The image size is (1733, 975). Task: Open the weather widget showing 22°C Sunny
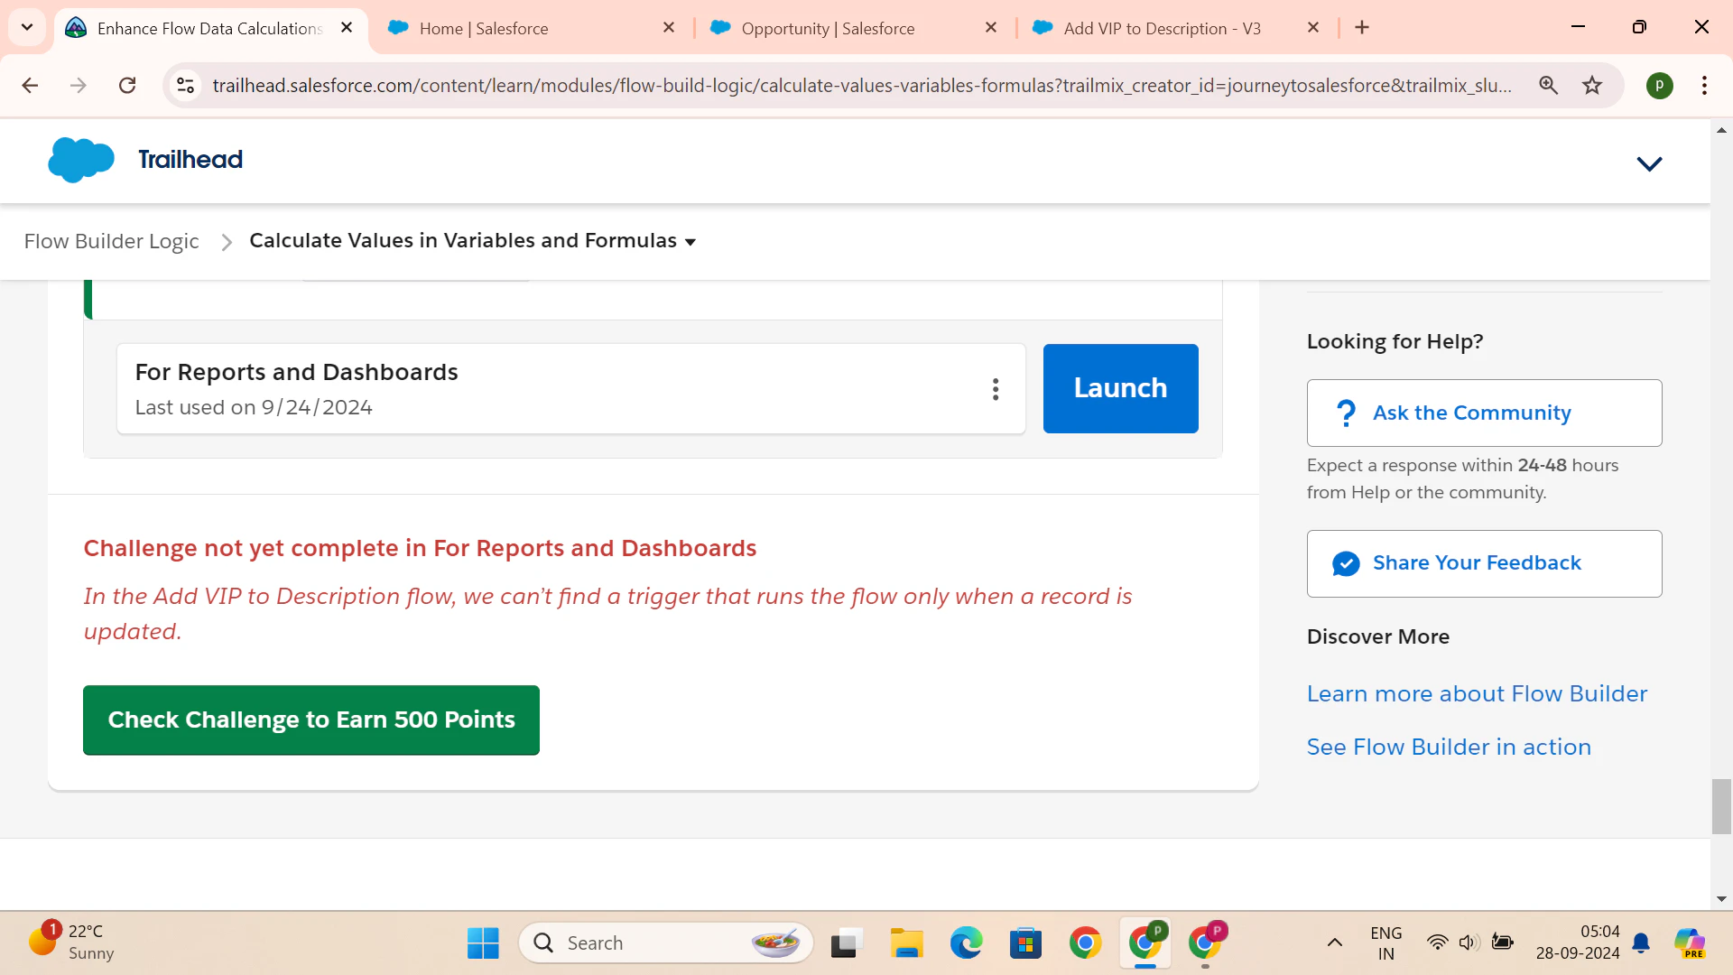tap(70, 942)
